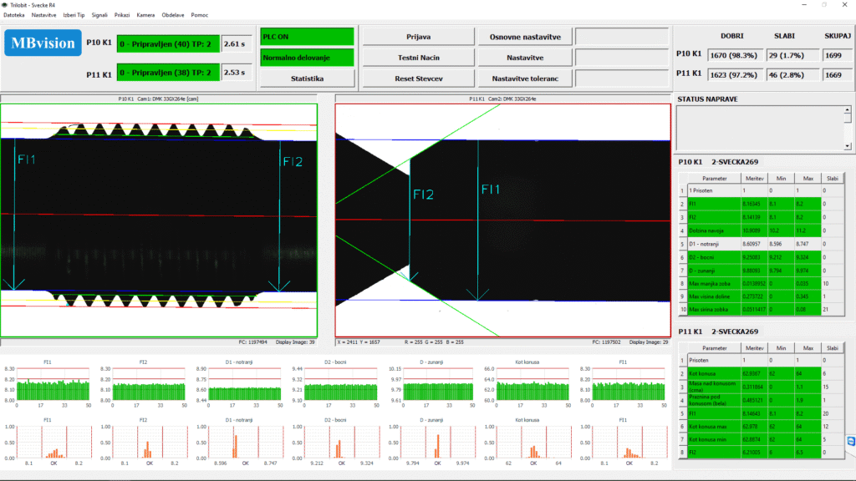
Task: Click the P10 K1 DOBRI counter field
Action: [736, 55]
